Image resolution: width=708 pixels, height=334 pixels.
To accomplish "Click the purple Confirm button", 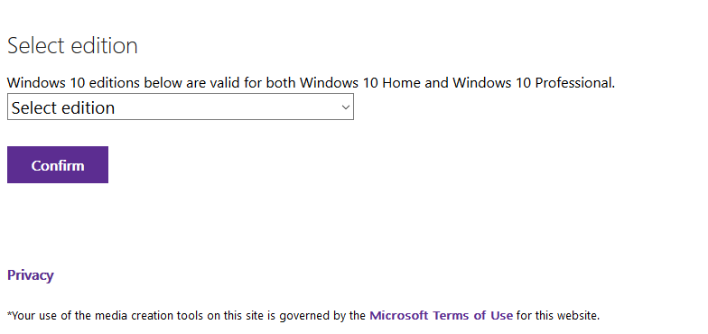I will (58, 164).
